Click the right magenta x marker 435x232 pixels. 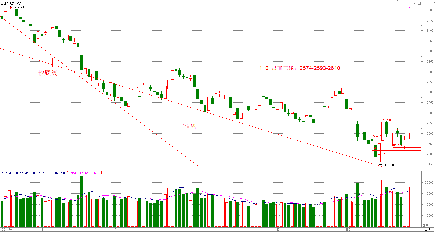409,7
